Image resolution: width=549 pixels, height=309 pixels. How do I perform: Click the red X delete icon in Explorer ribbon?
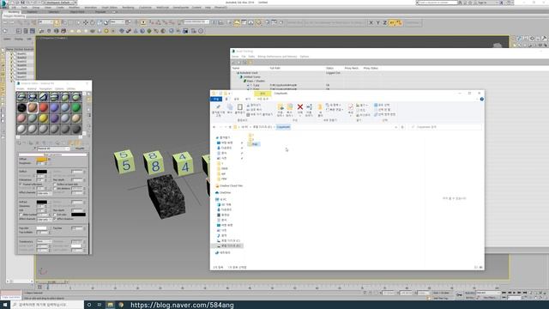pos(300,106)
